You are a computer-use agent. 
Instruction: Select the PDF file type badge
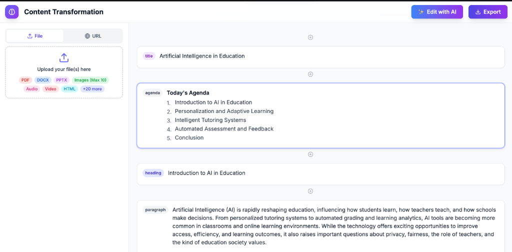pos(25,80)
